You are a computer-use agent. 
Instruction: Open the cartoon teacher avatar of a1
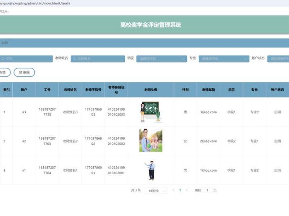click(151, 170)
